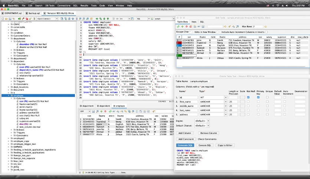Click red stop icon in results toolbar
310x179 pixels.
pyautogui.click(x=105, y=111)
